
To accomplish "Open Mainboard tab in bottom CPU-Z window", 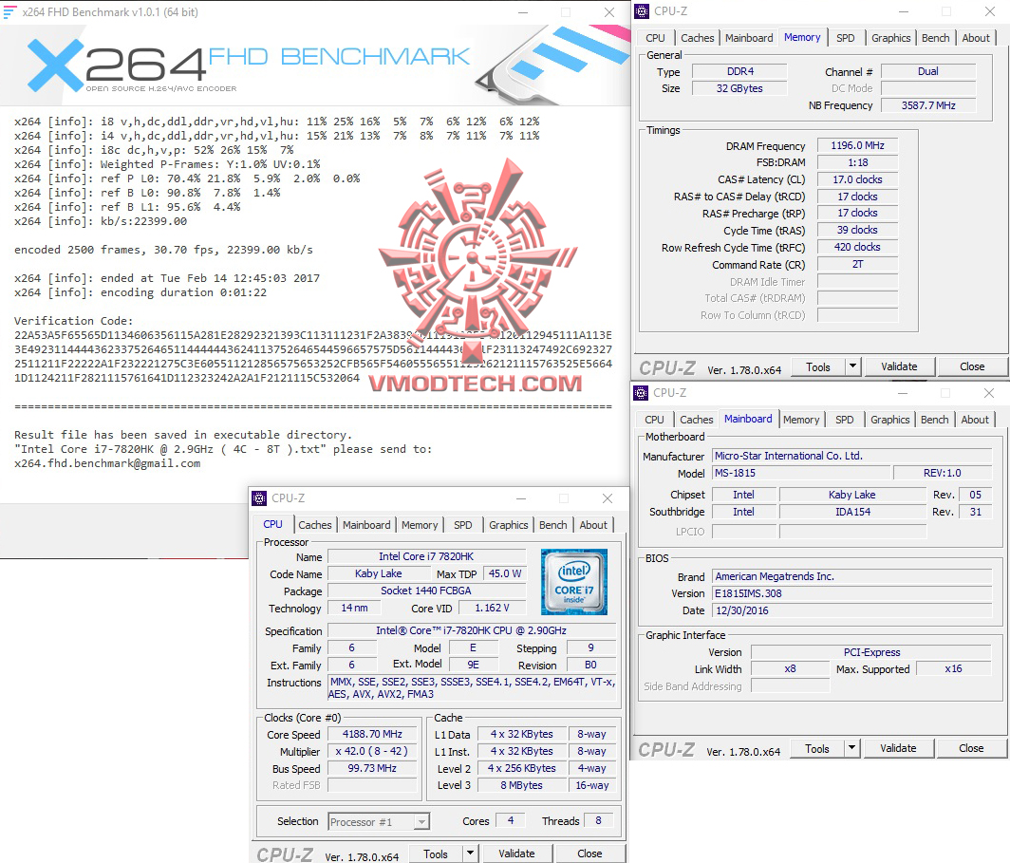I will click(x=366, y=525).
